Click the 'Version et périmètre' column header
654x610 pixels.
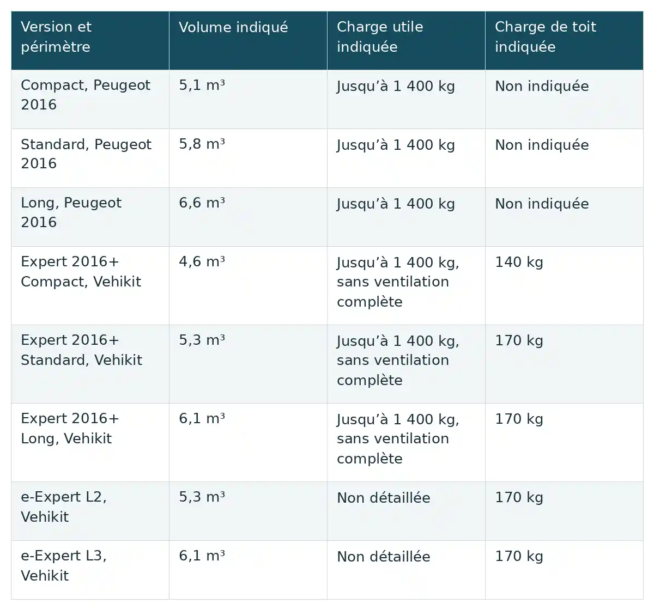[90, 41]
